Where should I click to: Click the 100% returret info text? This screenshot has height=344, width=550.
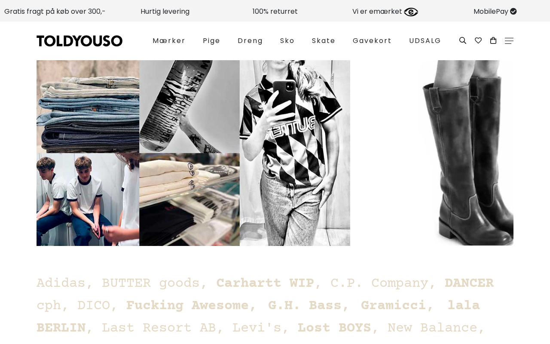275,11
